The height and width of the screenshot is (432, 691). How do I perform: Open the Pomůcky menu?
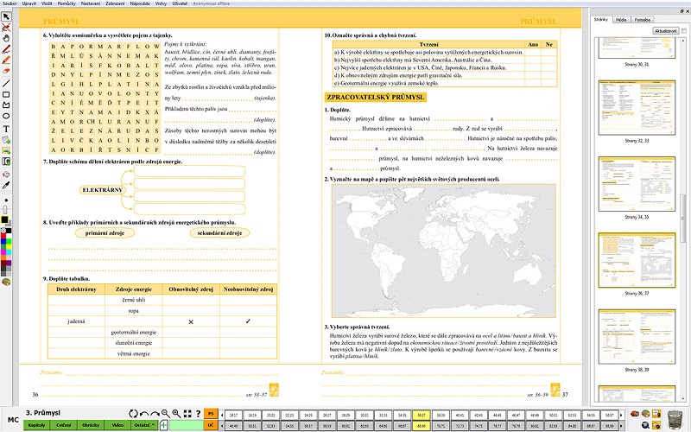coord(67,3)
